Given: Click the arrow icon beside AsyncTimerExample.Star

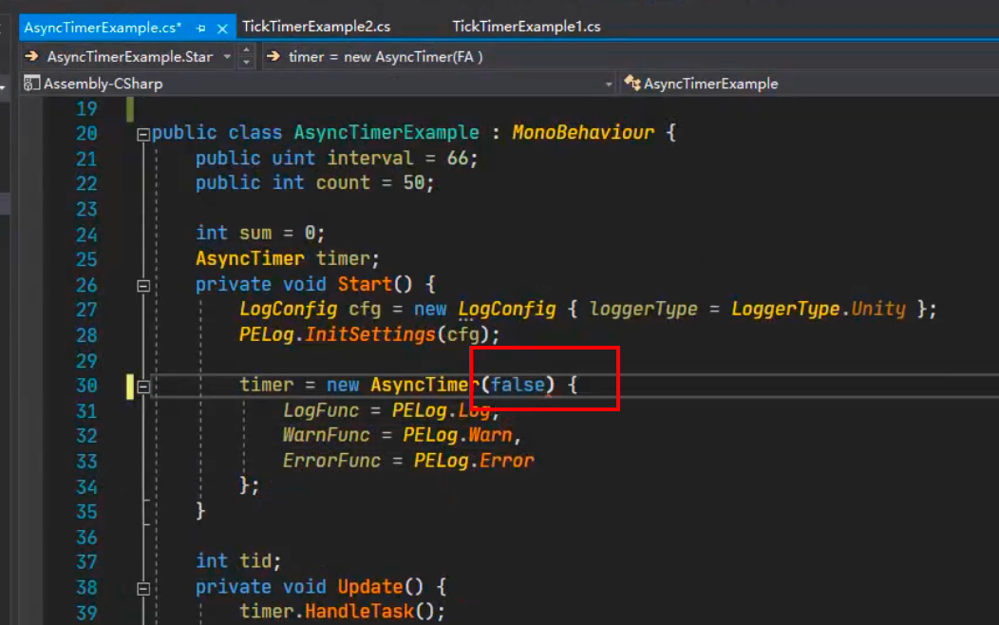Looking at the screenshot, I should (x=31, y=57).
